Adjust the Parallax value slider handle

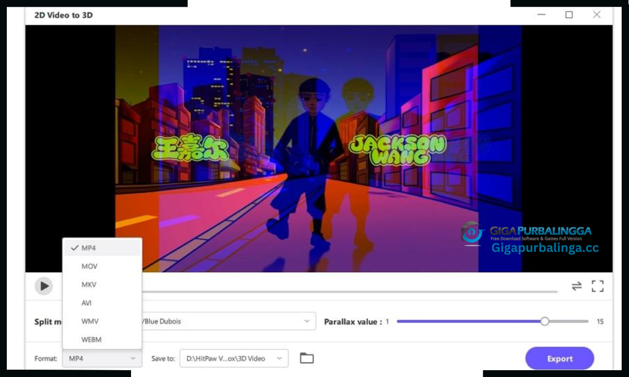click(x=545, y=321)
